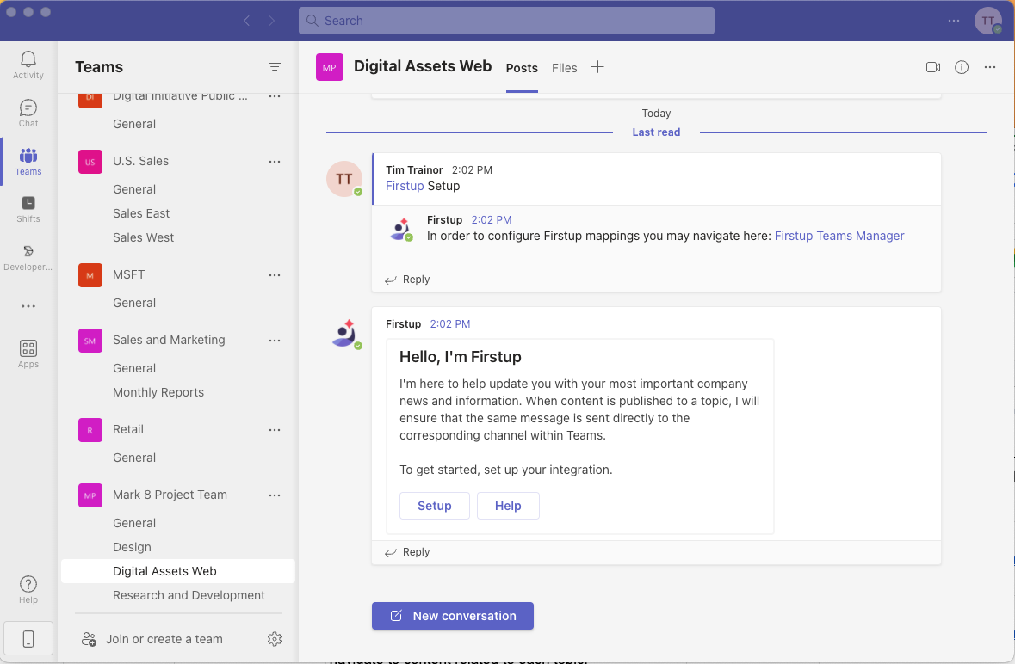Open more options for MSFT team

[275, 274]
